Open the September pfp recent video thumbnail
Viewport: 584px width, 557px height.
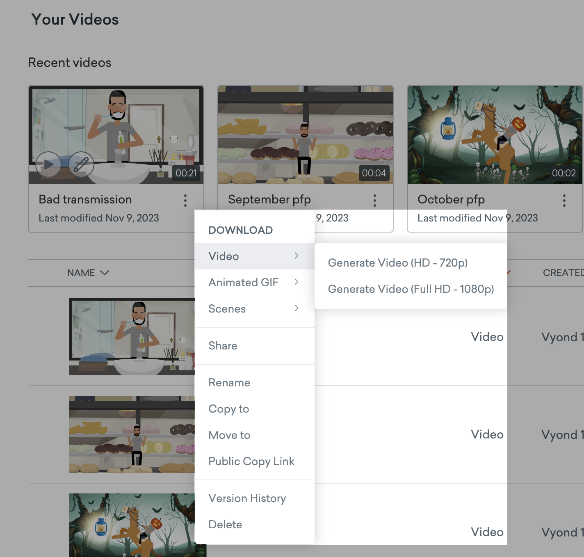point(306,135)
